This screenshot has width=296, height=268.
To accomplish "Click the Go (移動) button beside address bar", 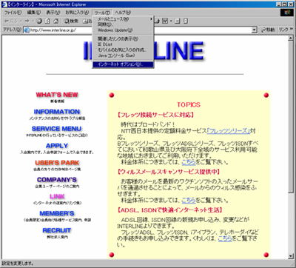I will (268, 30).
